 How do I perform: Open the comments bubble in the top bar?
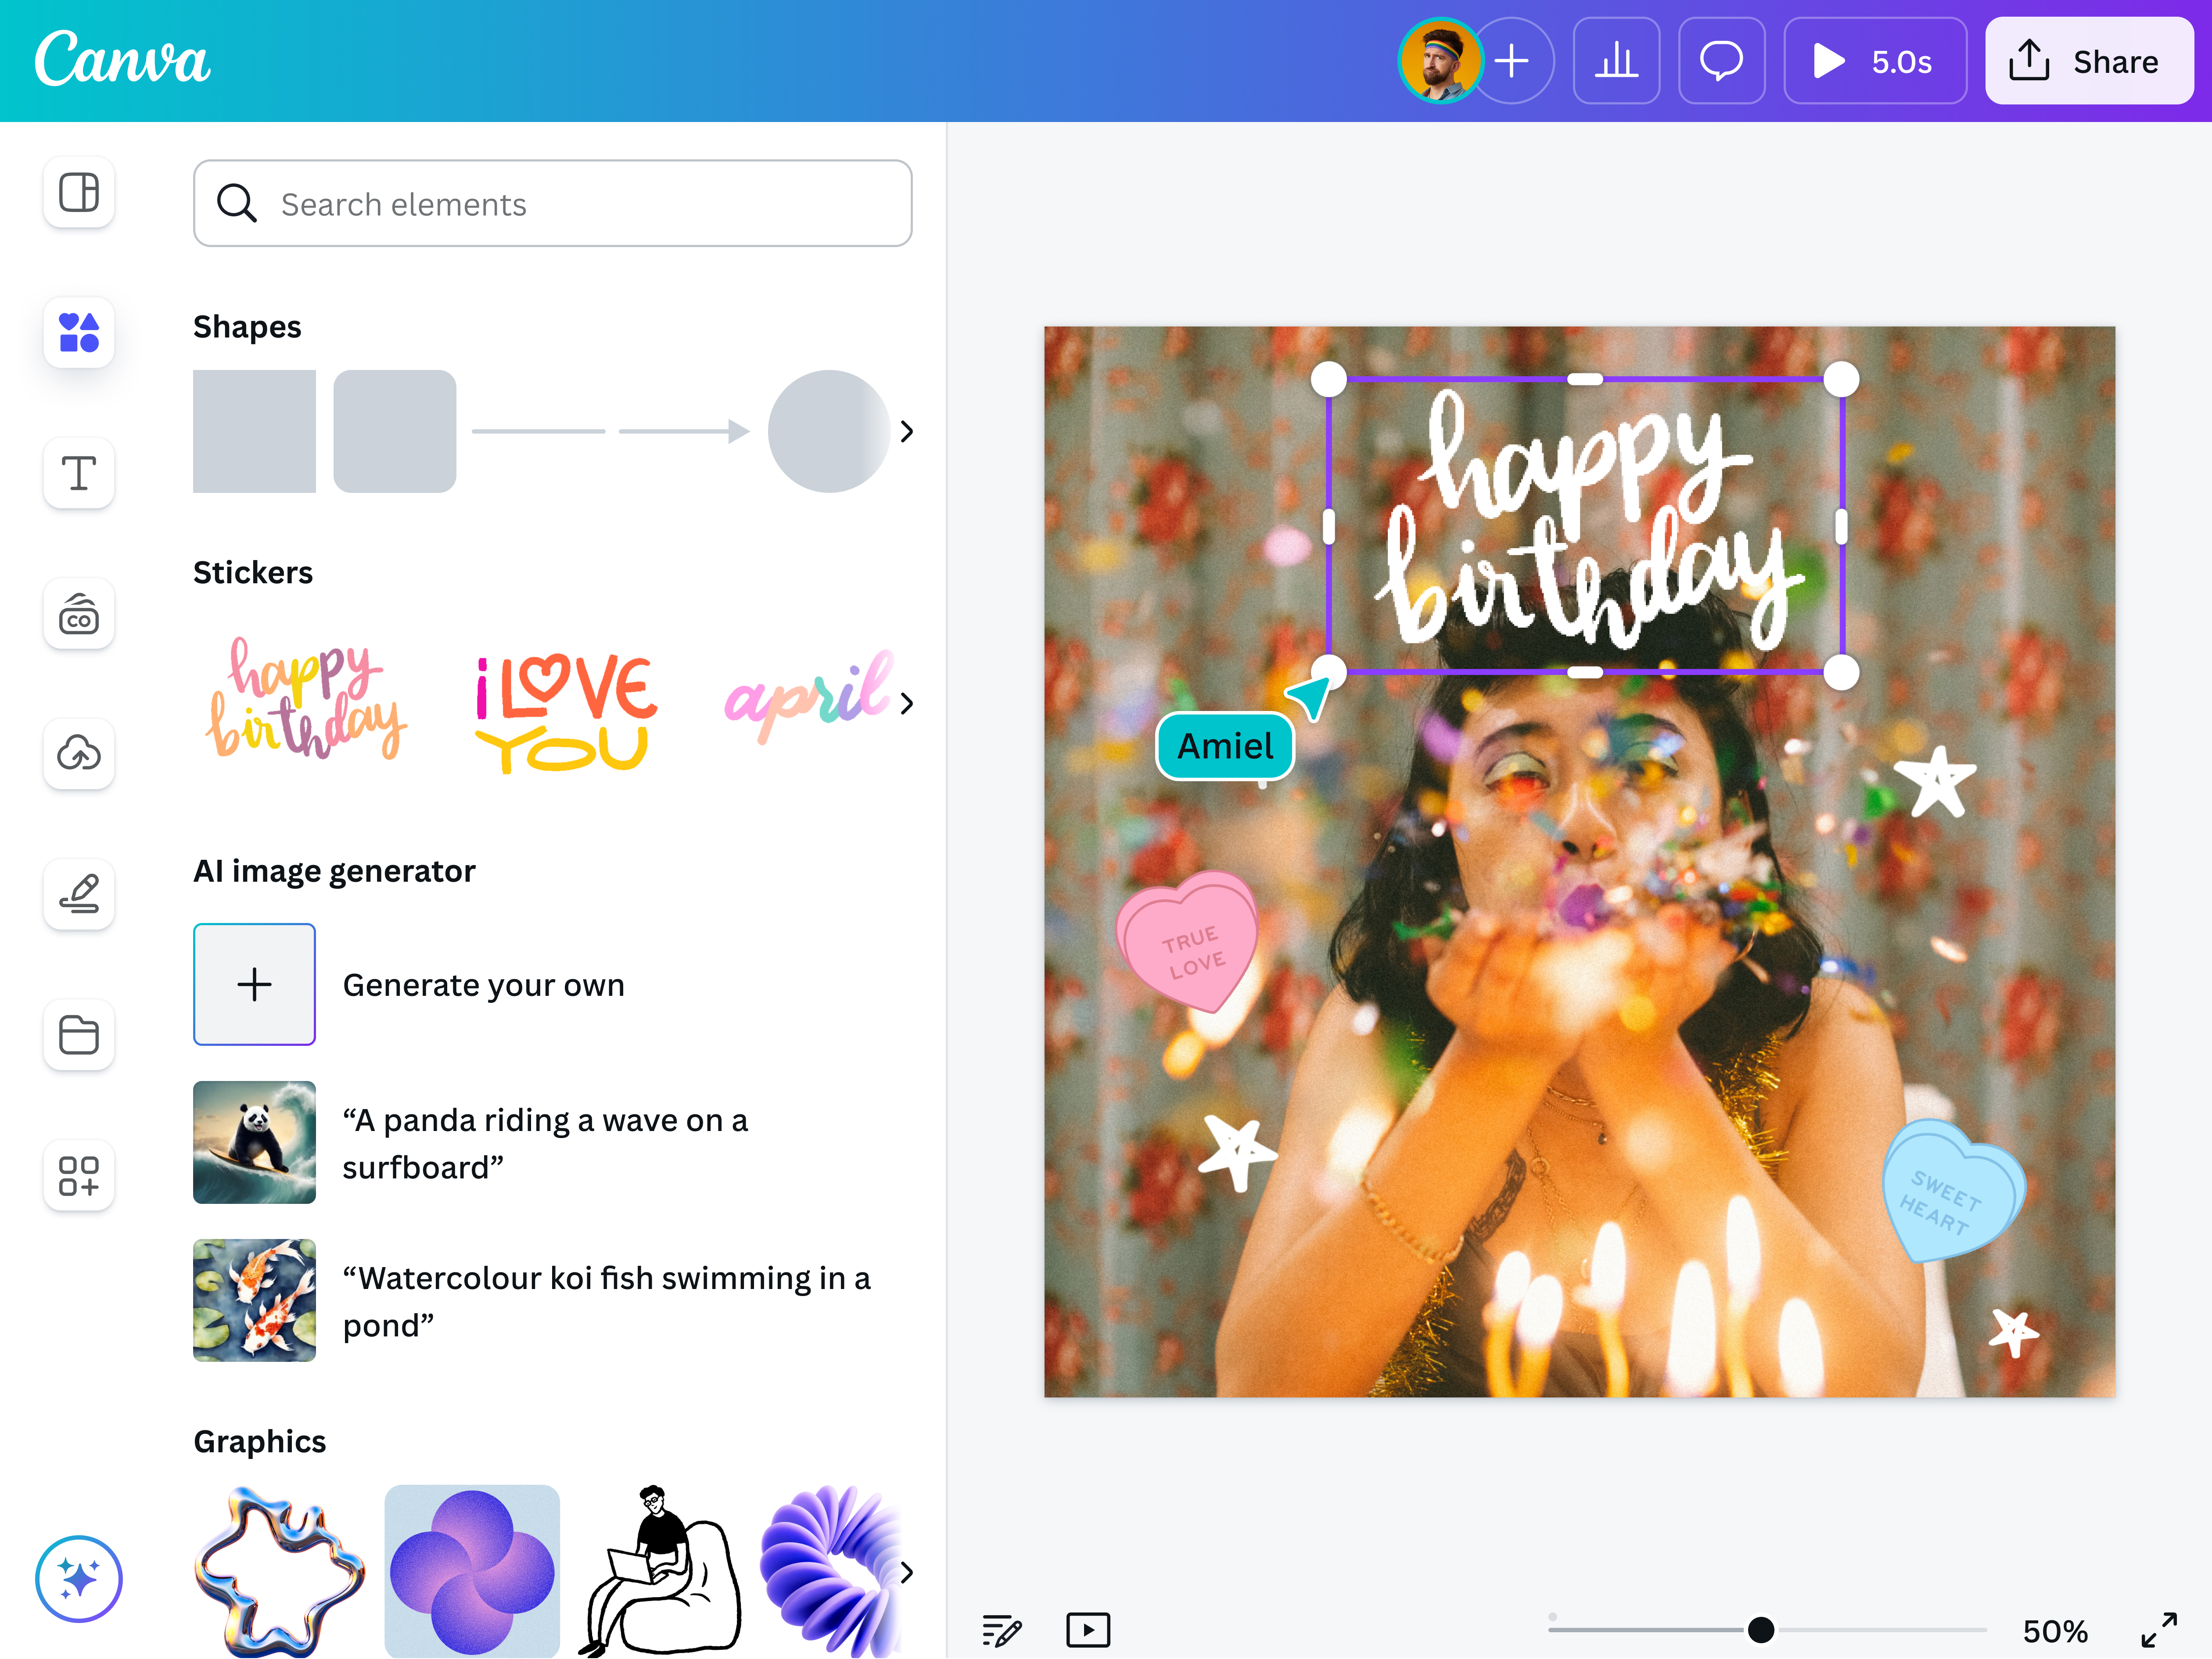(1722, 61)
